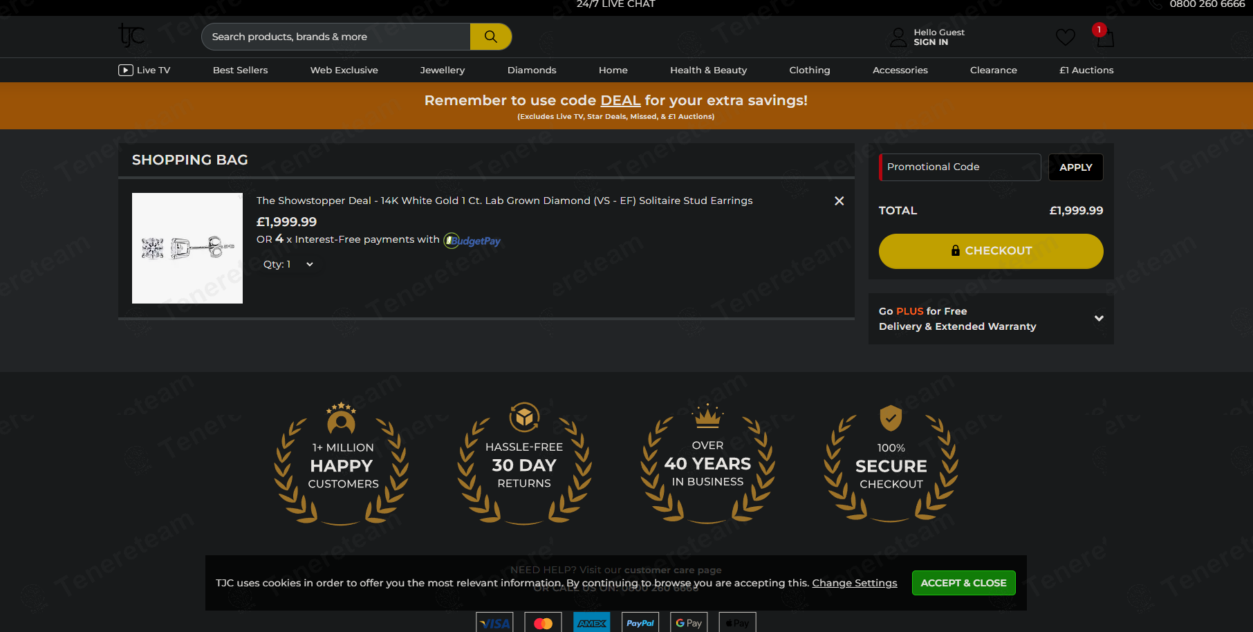Click the Live TV play icon
The width and height of the screenshot is (1253, 632).
(126, 70)
